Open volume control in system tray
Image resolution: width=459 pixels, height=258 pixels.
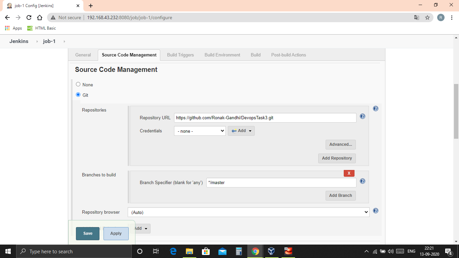(390, 251)
